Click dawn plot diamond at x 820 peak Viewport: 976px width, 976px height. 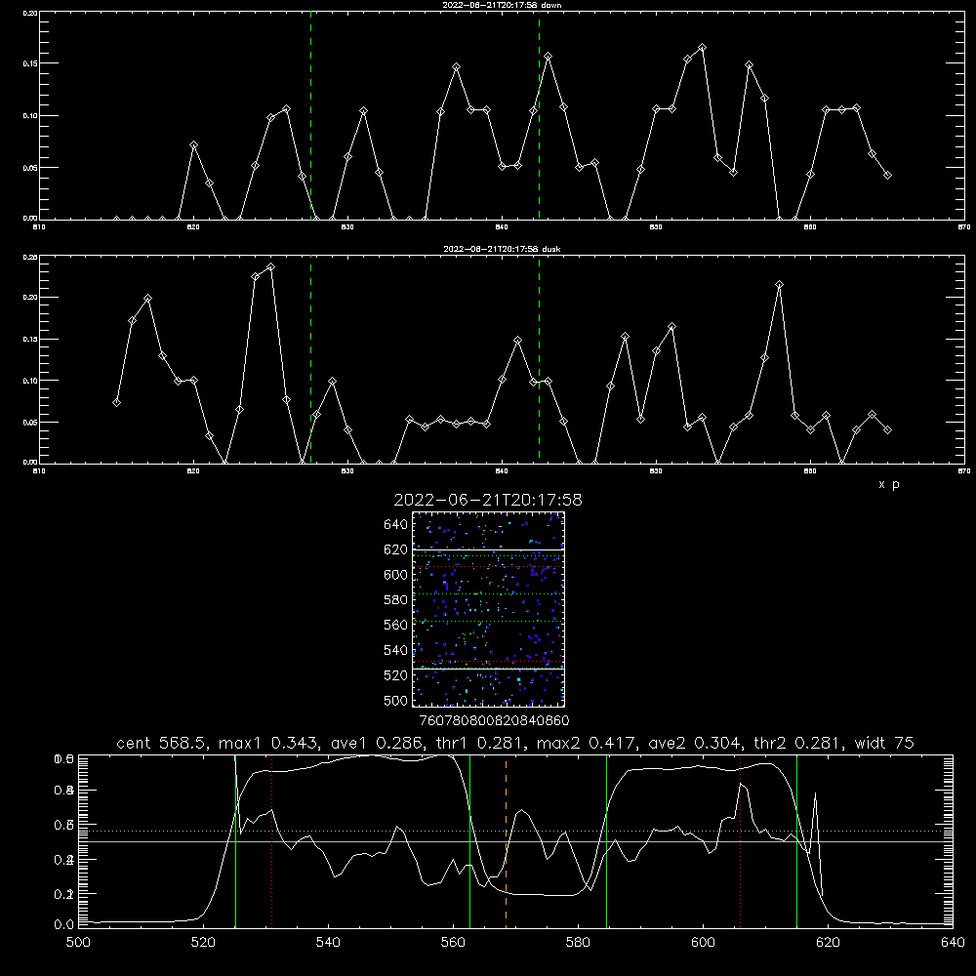[x=193, y=145]
